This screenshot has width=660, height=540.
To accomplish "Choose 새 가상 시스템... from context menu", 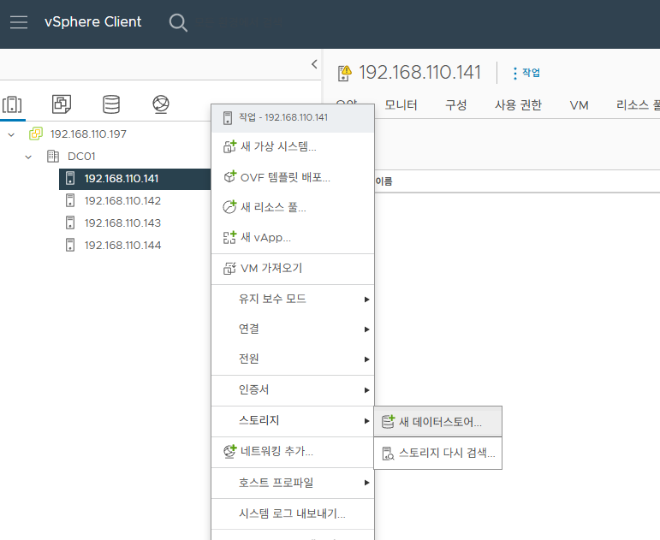I will (x=293, y=146).
